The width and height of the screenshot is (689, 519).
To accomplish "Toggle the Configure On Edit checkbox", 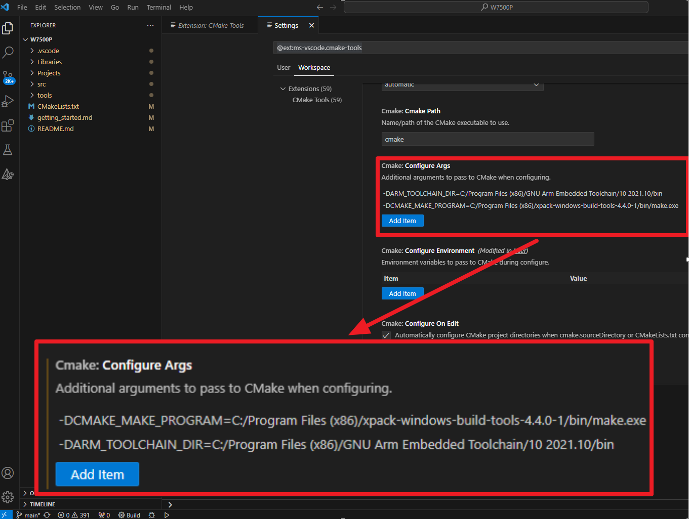I will tap(386, 335).
